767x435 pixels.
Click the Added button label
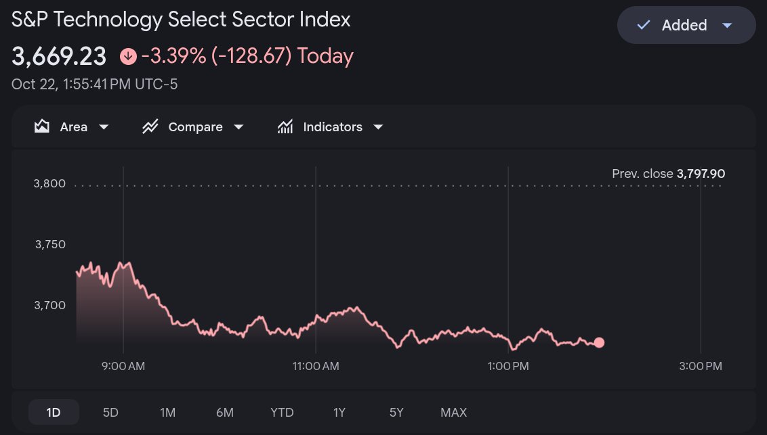[684, 25]
